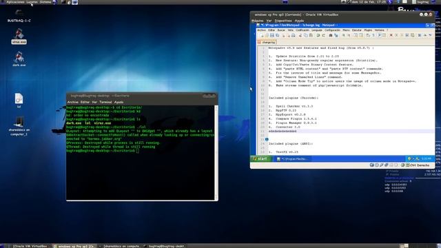Select virus.exe icon on desktop
The image size is (441, 248).
pyautogui.click(x=19, y=37)
